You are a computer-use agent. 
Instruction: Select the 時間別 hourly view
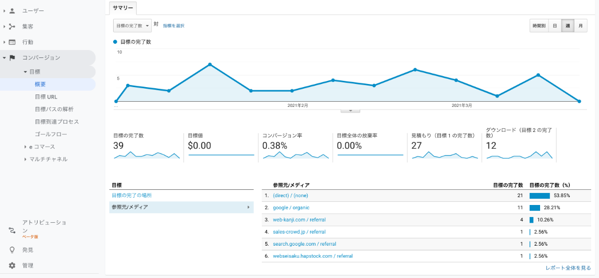[x=539, y=26]
